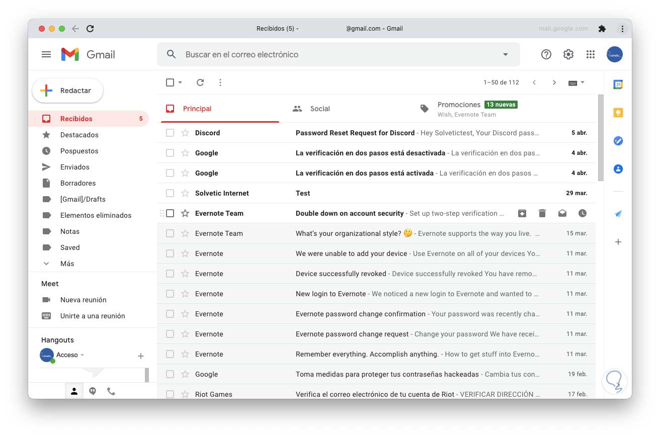Image resolution: width=660 pixels, height=436 pixels.
Task: Check the Evernote Team Double down email
Action: pyautogui.click(x=170, y=213)
